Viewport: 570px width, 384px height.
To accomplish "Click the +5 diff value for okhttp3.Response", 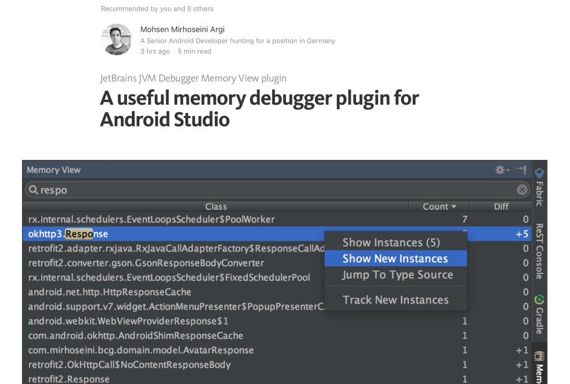I will [x=522, y=234].
